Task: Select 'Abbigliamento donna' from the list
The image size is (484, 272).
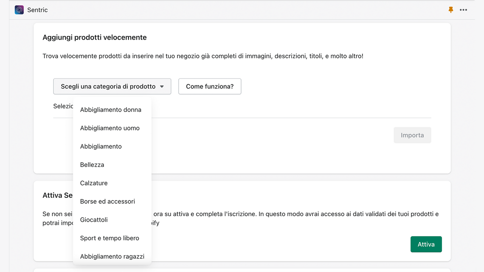Action: pos(112,110)
